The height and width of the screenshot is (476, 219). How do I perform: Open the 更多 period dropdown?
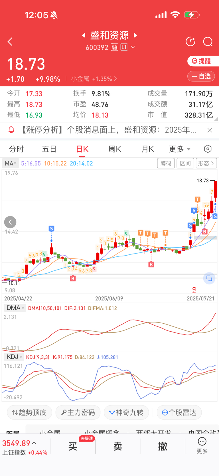point(180,149)
